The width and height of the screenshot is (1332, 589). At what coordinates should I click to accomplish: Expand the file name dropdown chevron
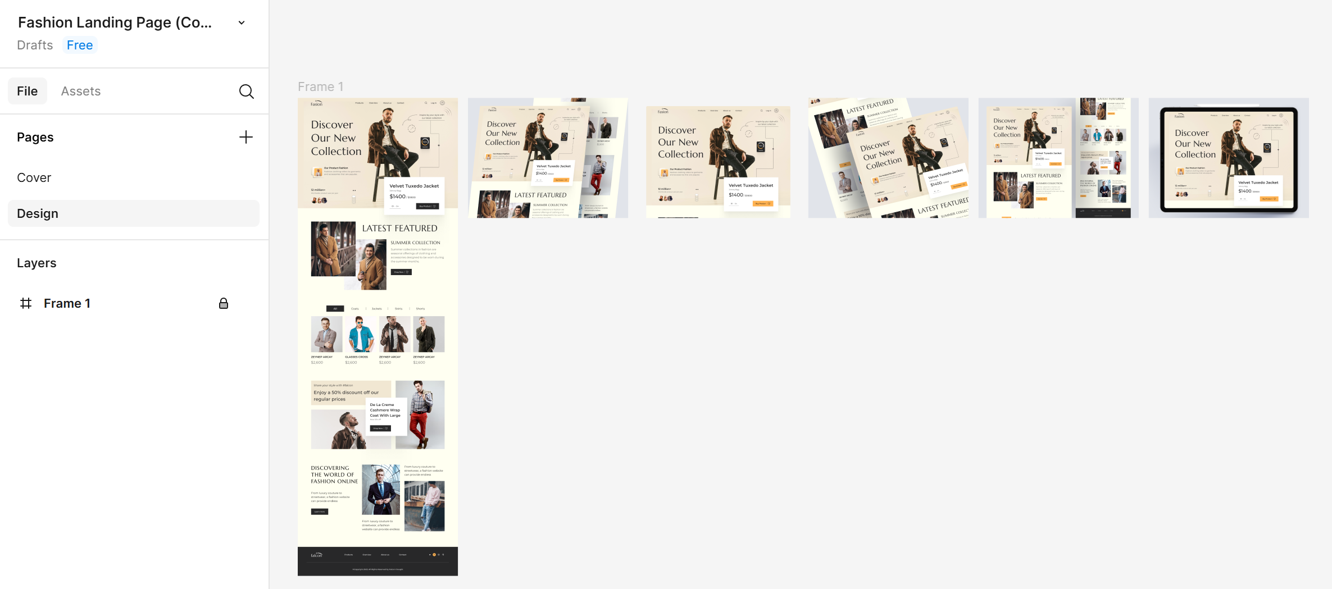pos(242,23)
